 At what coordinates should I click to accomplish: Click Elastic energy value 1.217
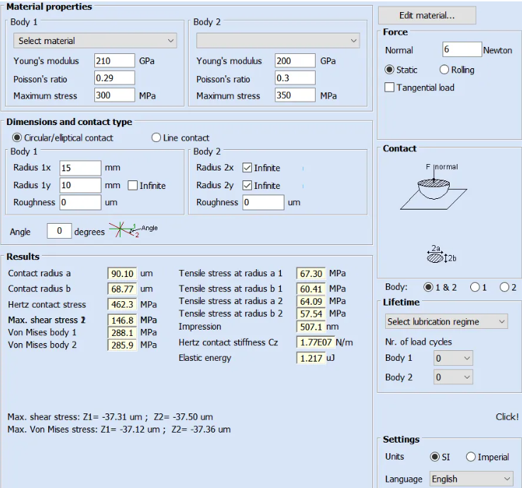311,358
